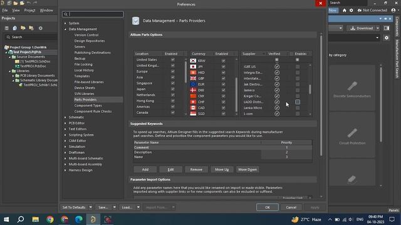The image size is (401, 225).
Task: Click the currency list scrollbar
Action: [x=236, y=94]
